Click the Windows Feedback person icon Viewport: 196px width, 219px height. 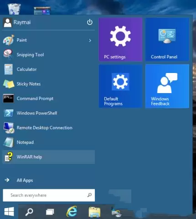(167, 83)
